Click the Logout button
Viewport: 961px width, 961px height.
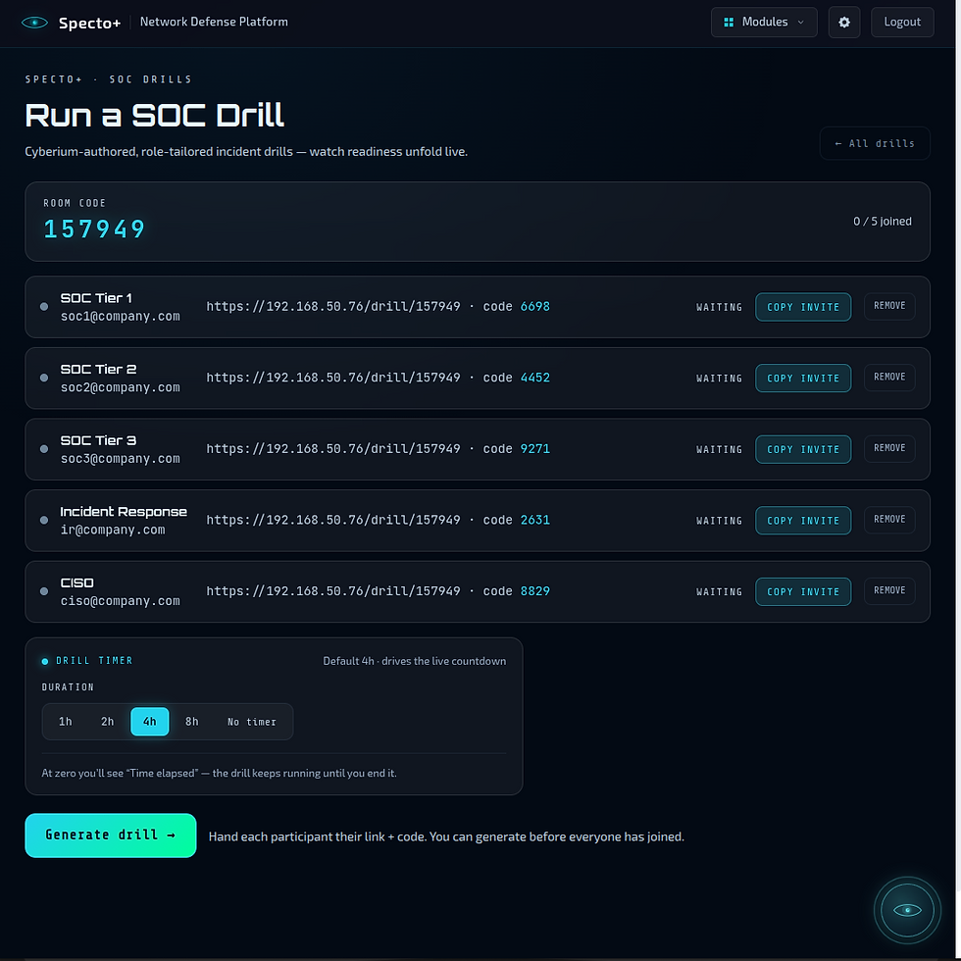[902, 22]
